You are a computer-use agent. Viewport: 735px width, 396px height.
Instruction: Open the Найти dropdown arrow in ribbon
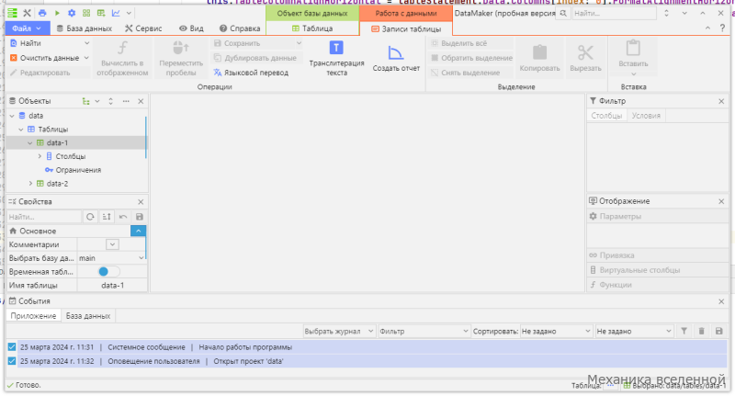[86, 43]
